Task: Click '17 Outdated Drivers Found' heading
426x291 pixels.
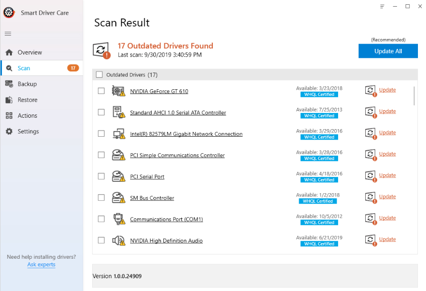Action: 165,46
